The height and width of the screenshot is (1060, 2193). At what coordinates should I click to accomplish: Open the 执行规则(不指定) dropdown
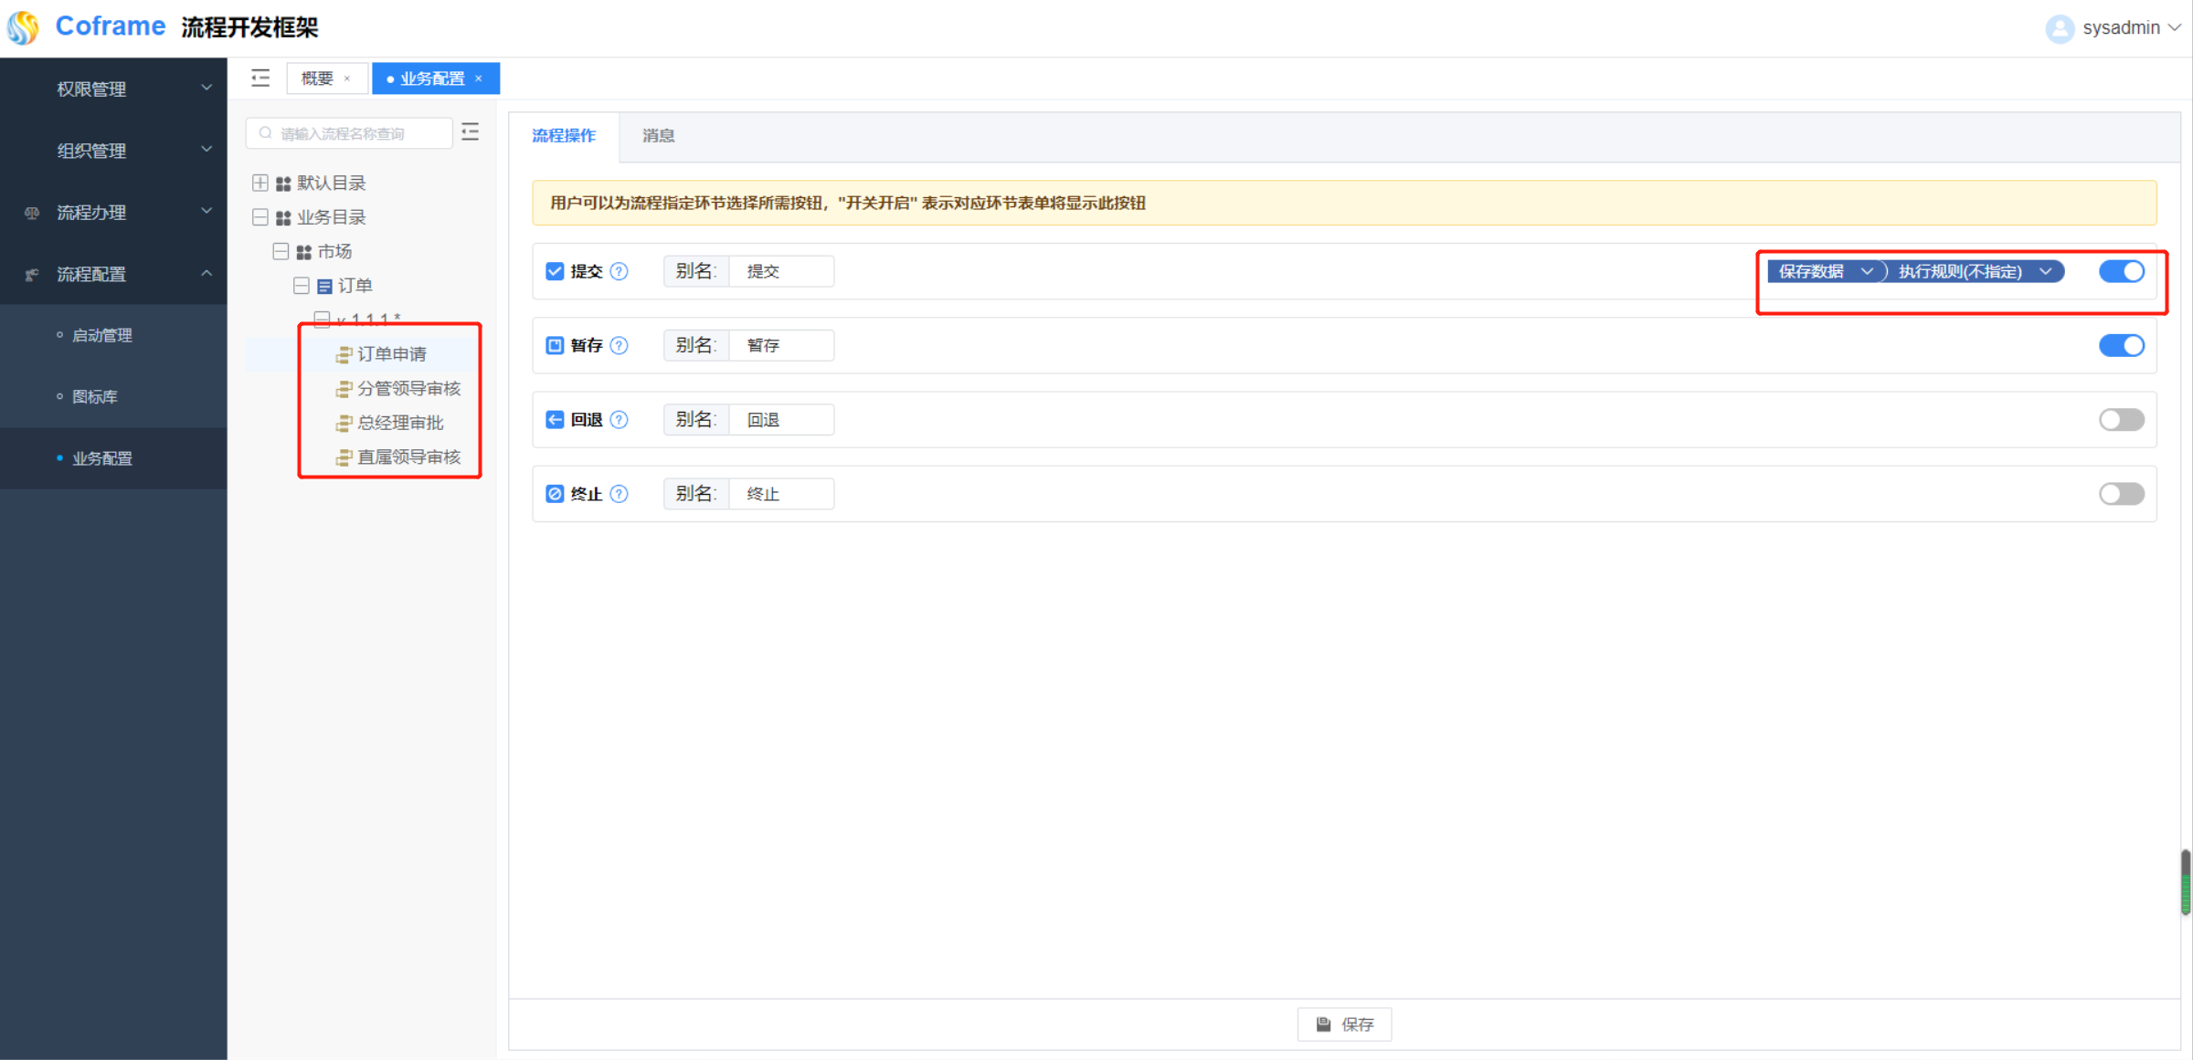click(x=1974, y=271)
